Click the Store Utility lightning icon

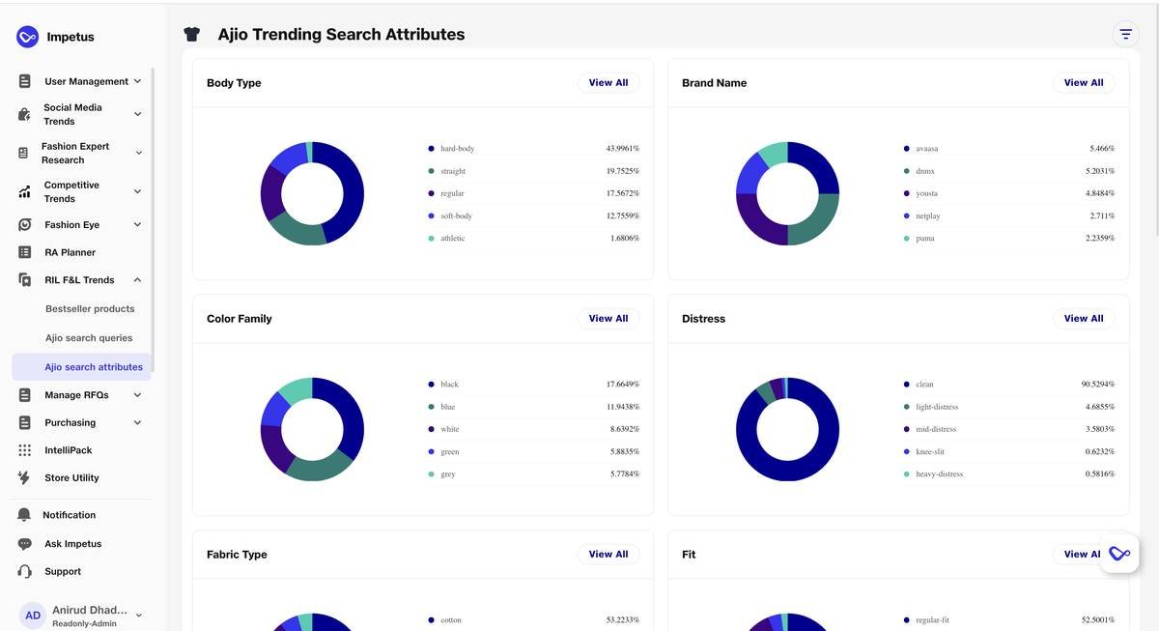click(25, 477)
